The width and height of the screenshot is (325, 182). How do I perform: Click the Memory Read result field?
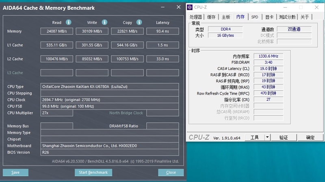[56, 31]
